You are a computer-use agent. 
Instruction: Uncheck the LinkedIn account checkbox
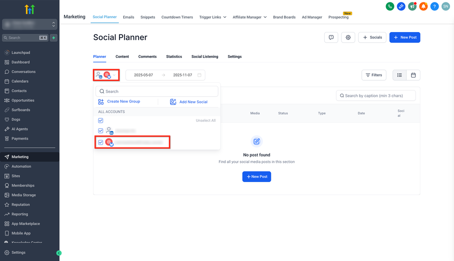pos(101,131)
